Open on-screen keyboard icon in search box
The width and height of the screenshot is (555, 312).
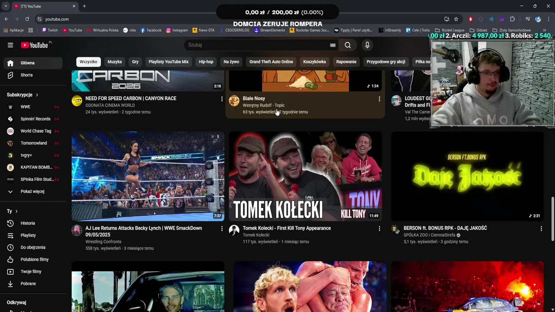pyautogui.click(x=333, y=45)
